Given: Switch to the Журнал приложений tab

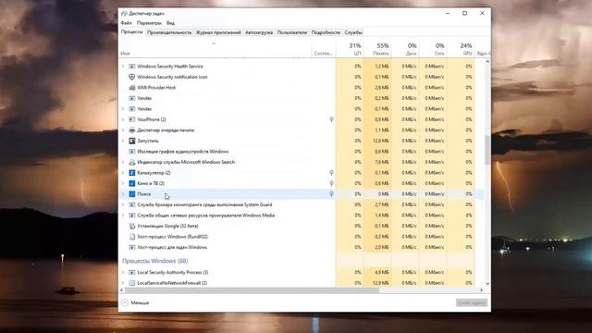Looking at the screenshot, I should point(218,33).
